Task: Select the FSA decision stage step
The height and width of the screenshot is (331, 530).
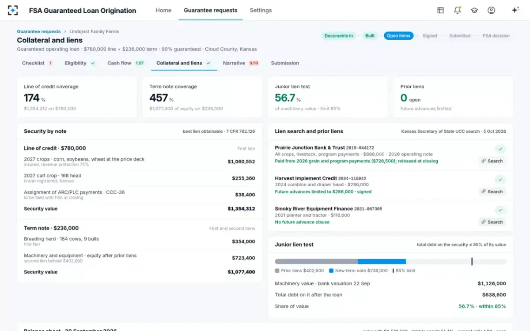Action: [496, 36]
